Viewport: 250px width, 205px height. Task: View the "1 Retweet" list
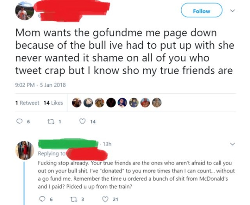click(27, 102)
